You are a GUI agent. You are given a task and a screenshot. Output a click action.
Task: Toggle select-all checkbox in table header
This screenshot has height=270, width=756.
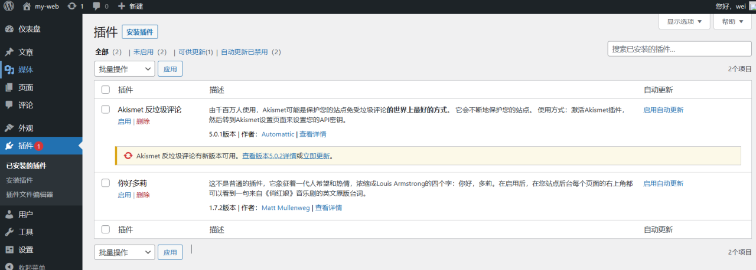[x=106, y=90]
